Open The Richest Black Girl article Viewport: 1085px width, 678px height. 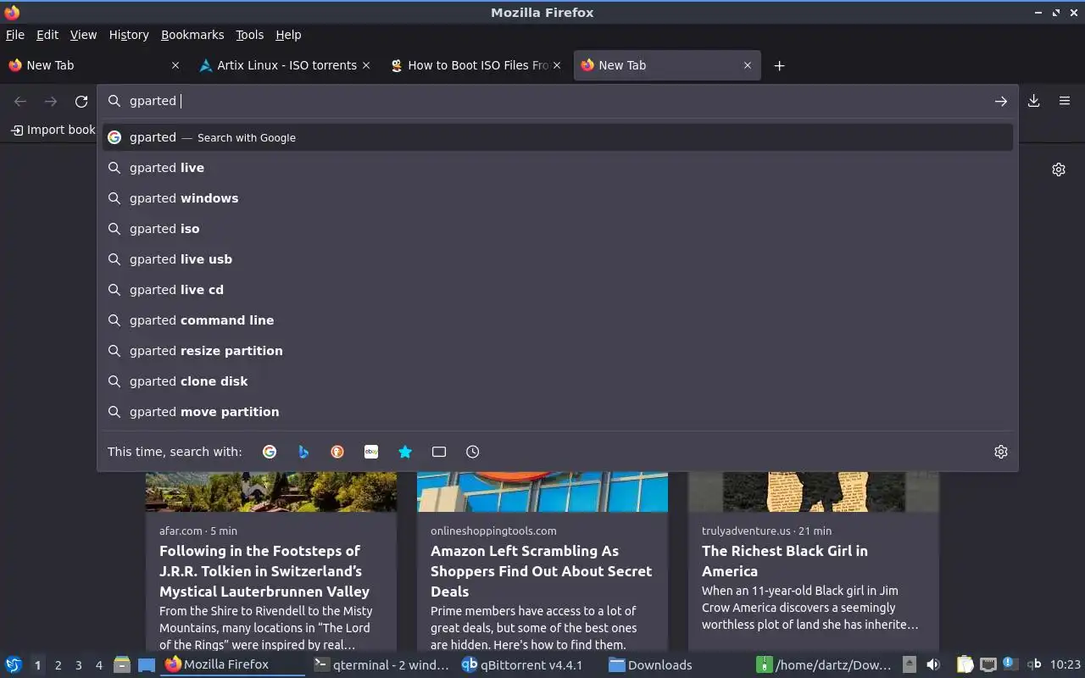785,561
